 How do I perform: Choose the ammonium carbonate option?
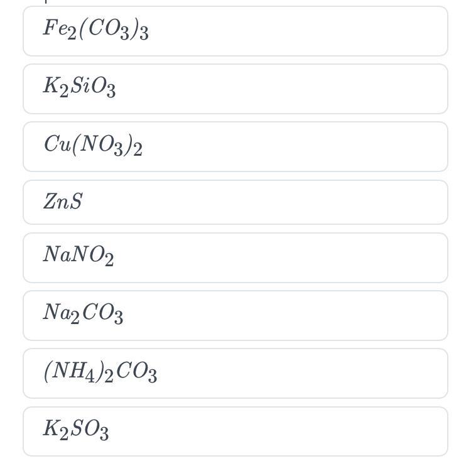(235, 373)
